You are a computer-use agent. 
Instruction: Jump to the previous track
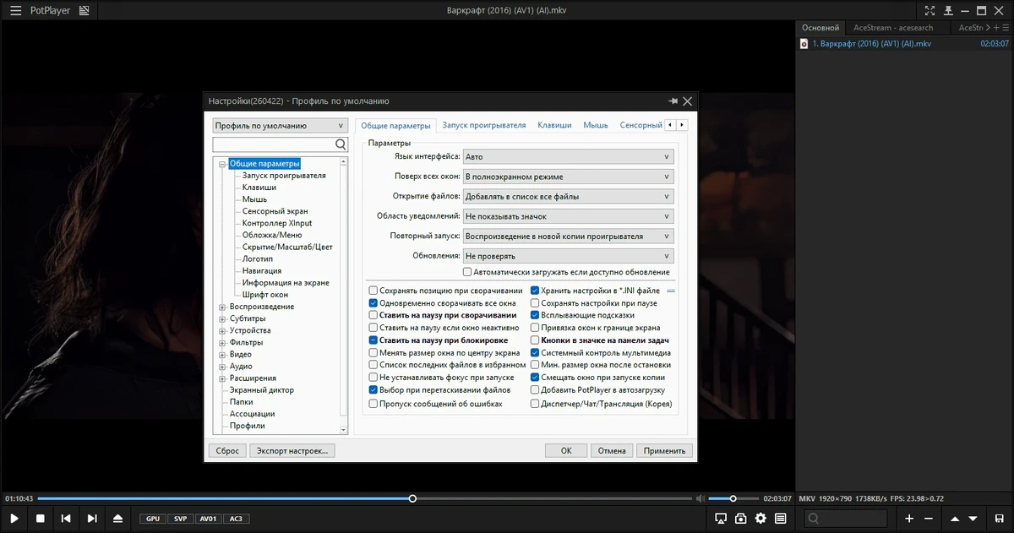(x=66, y=519)
